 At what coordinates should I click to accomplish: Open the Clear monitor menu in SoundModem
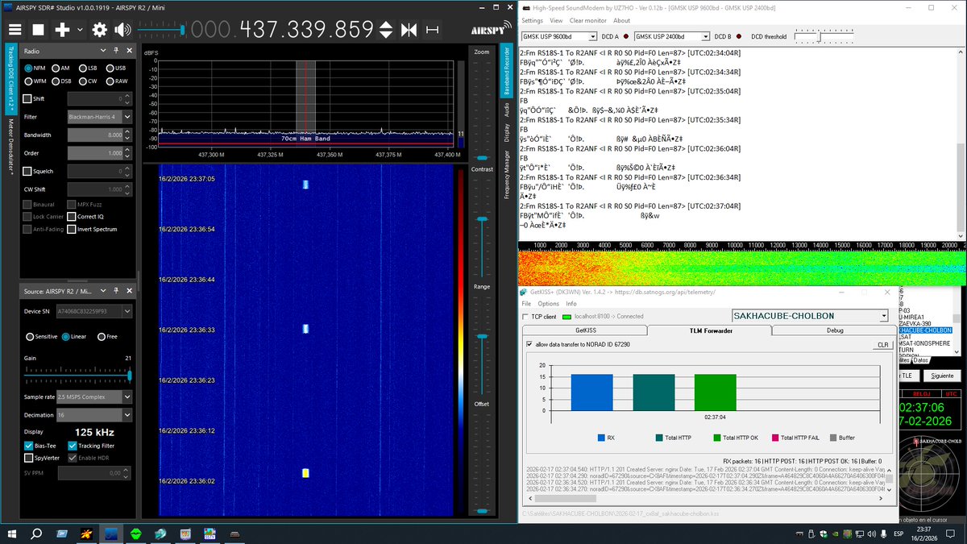coord(587,20)
